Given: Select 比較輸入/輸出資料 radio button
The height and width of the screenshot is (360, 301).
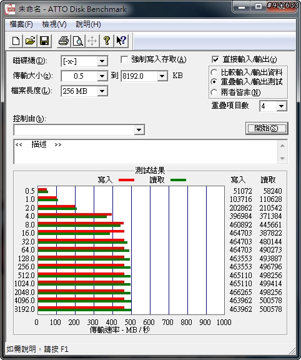Looking at the screenshot, I should [x=214, y=72].
